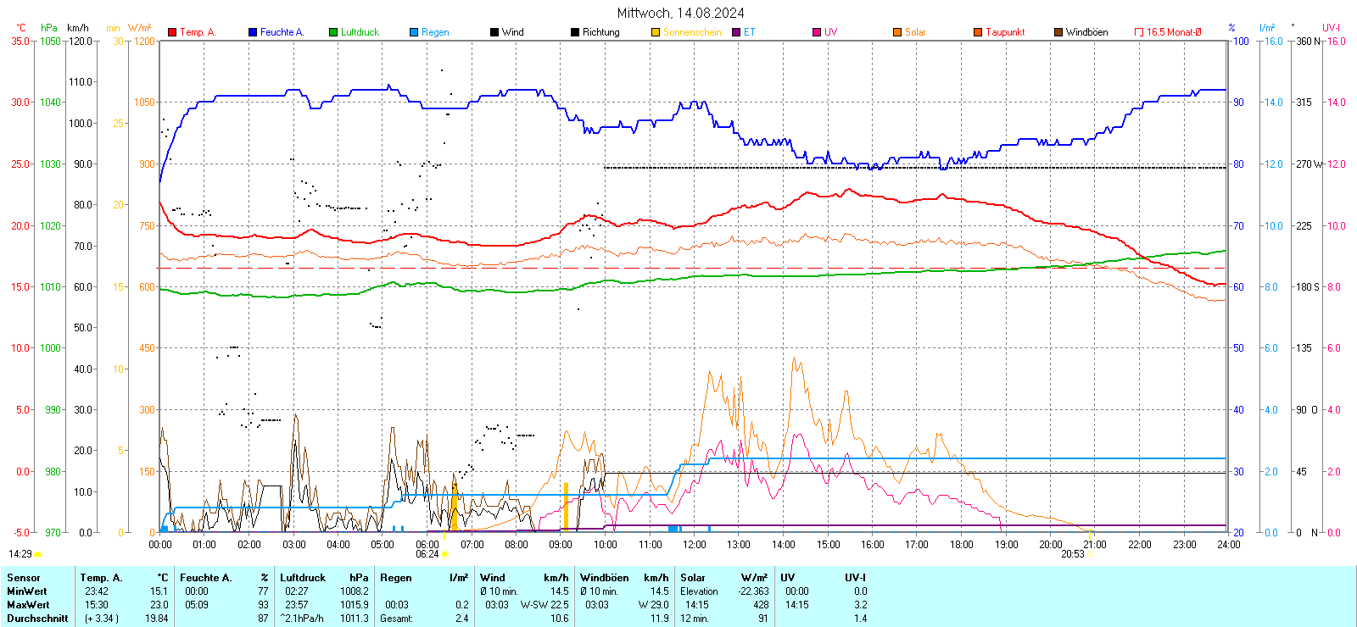Click the date title Mittwoch, 14.08.2024

680,13
